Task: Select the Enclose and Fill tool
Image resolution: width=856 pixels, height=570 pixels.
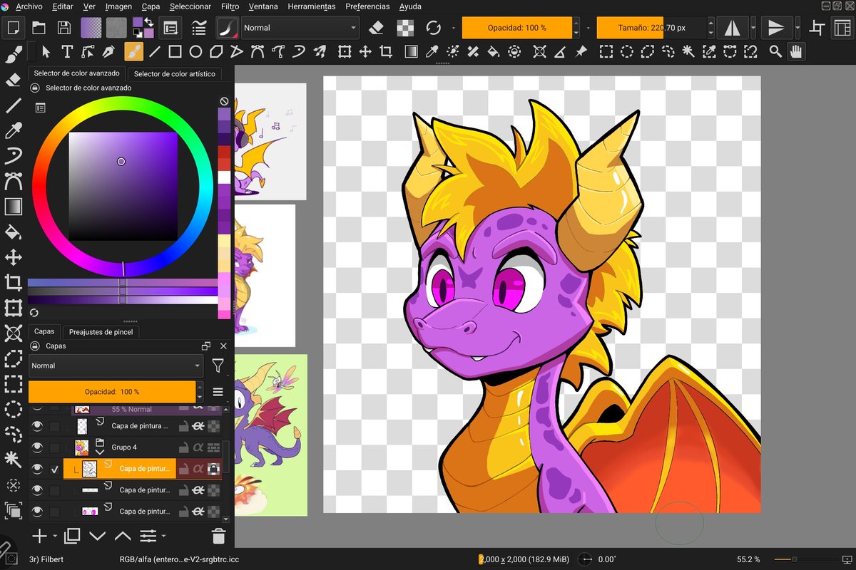Action: click(x=514, y=51)
